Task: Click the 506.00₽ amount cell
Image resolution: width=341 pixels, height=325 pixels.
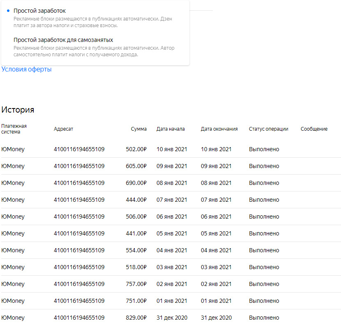Action: [136, 217]
